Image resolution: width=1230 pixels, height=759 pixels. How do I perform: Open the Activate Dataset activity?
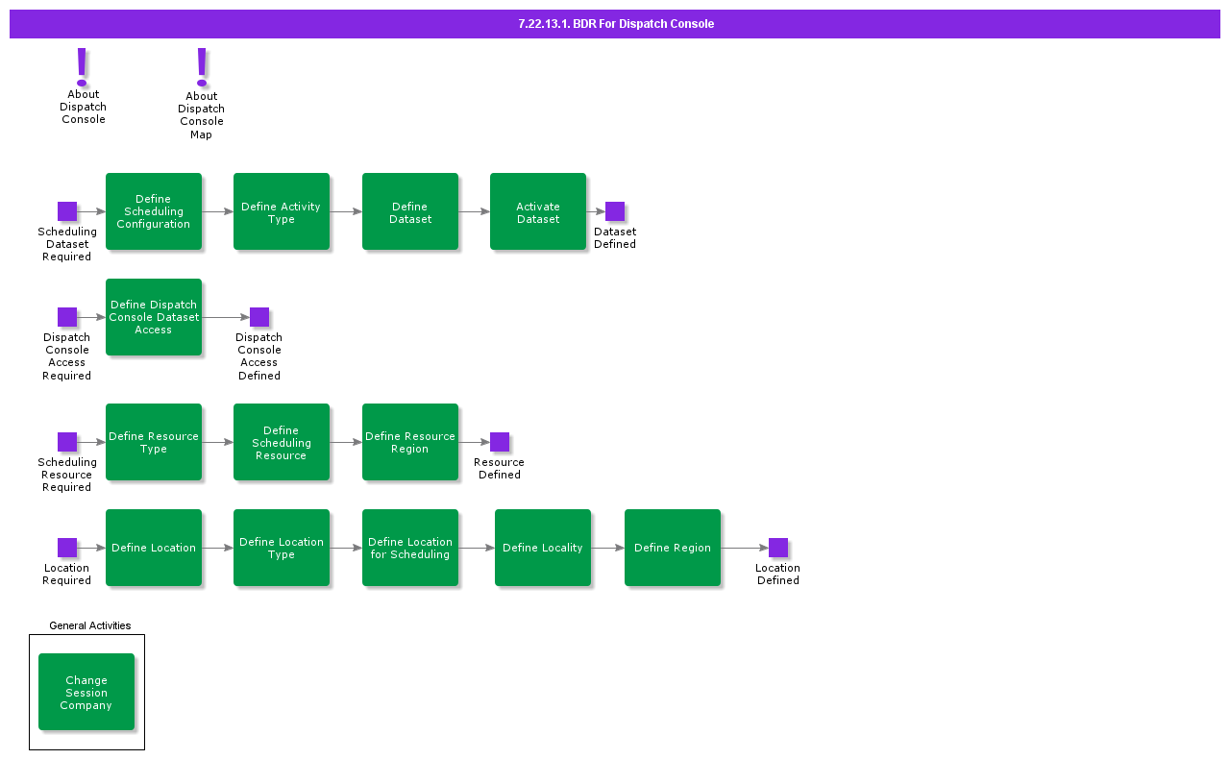(538, 211)
